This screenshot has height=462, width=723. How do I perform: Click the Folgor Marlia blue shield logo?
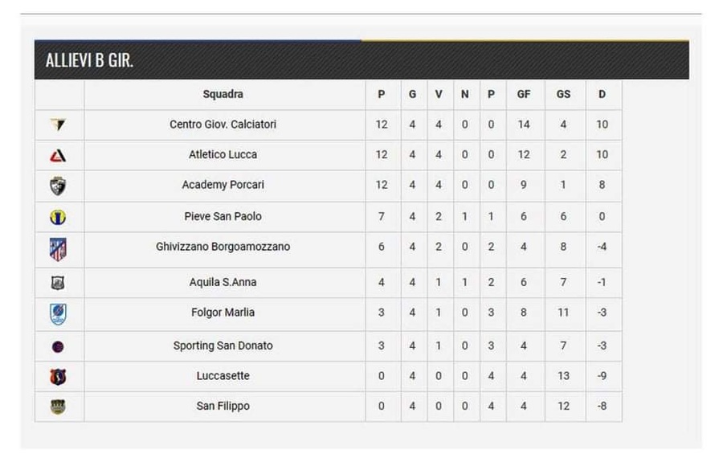[x=58, y=314]
